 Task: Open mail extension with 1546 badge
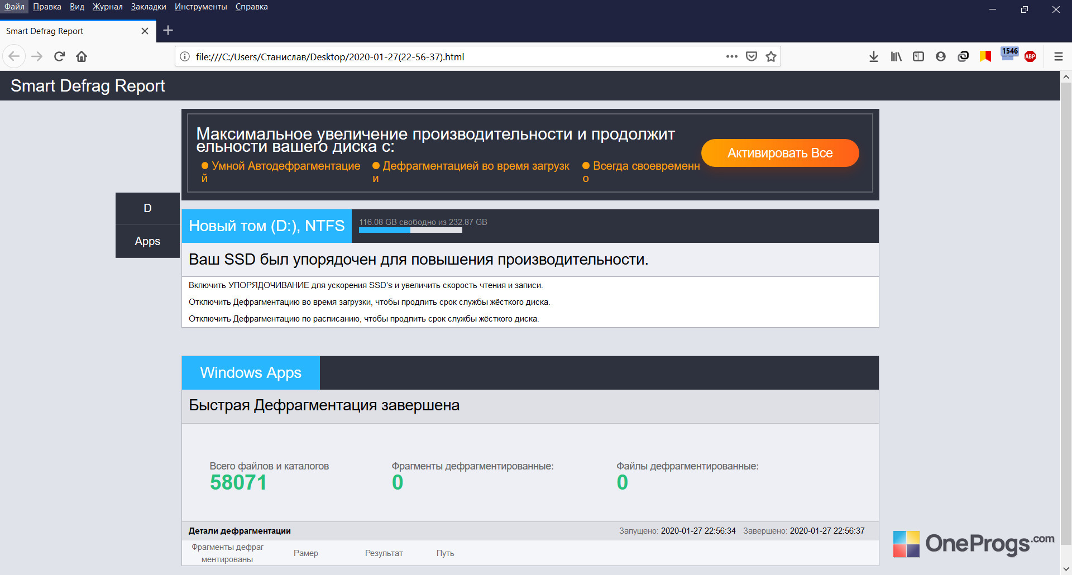pos(1009,54)
